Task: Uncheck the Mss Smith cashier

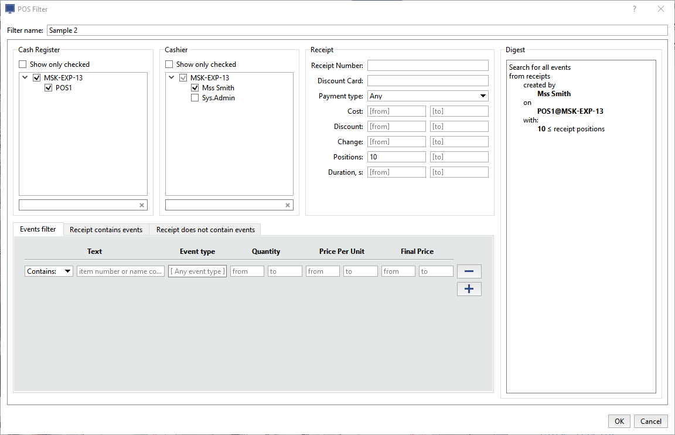Action: (195, 88)
